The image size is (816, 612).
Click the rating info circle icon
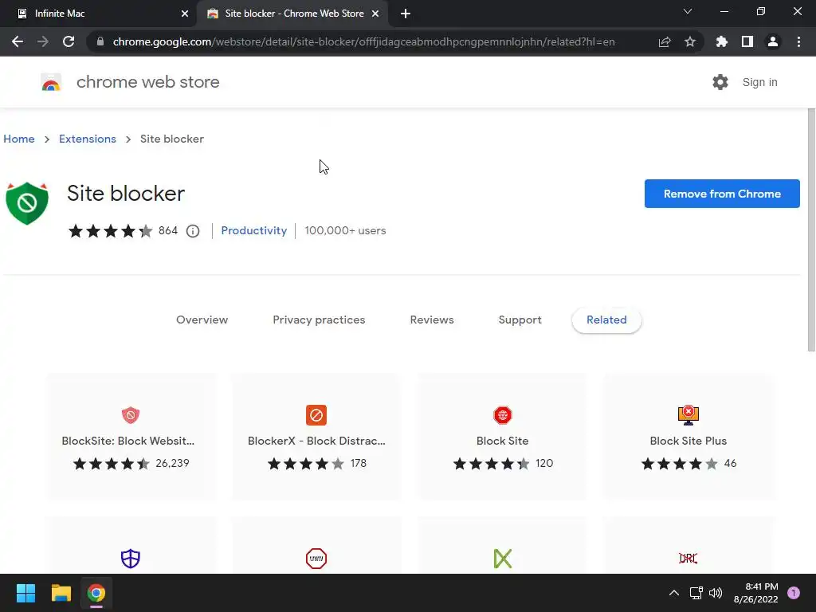pyautogui.click(x=193, y=230)
